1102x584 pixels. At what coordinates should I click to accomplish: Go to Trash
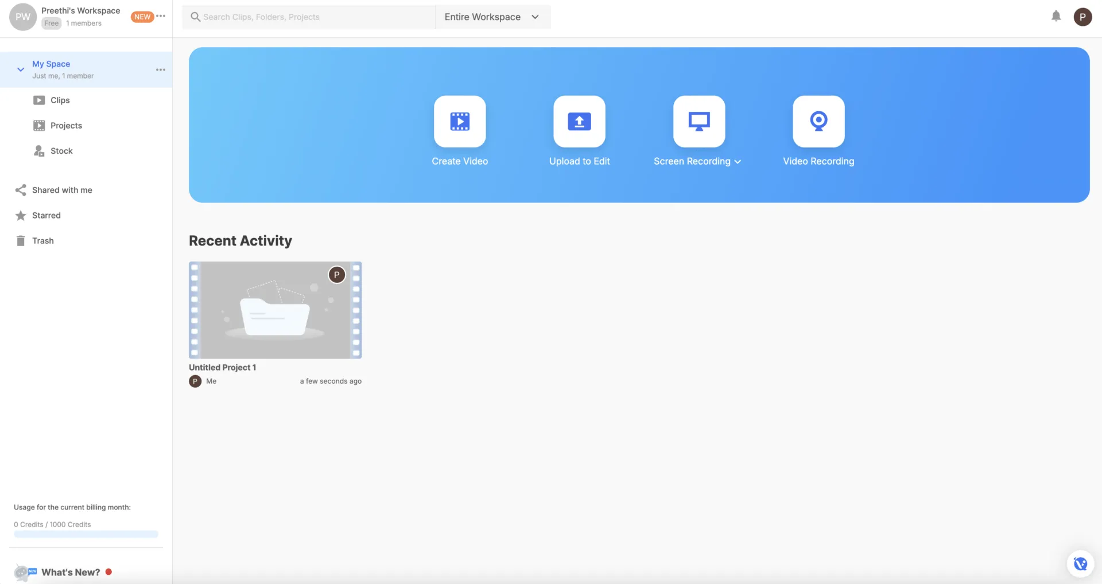tap(43, 240)
